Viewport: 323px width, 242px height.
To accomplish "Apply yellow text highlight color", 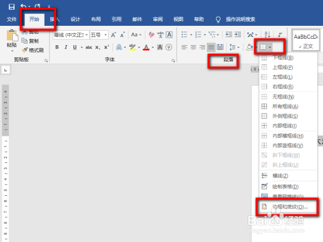I will coord(132,47).
